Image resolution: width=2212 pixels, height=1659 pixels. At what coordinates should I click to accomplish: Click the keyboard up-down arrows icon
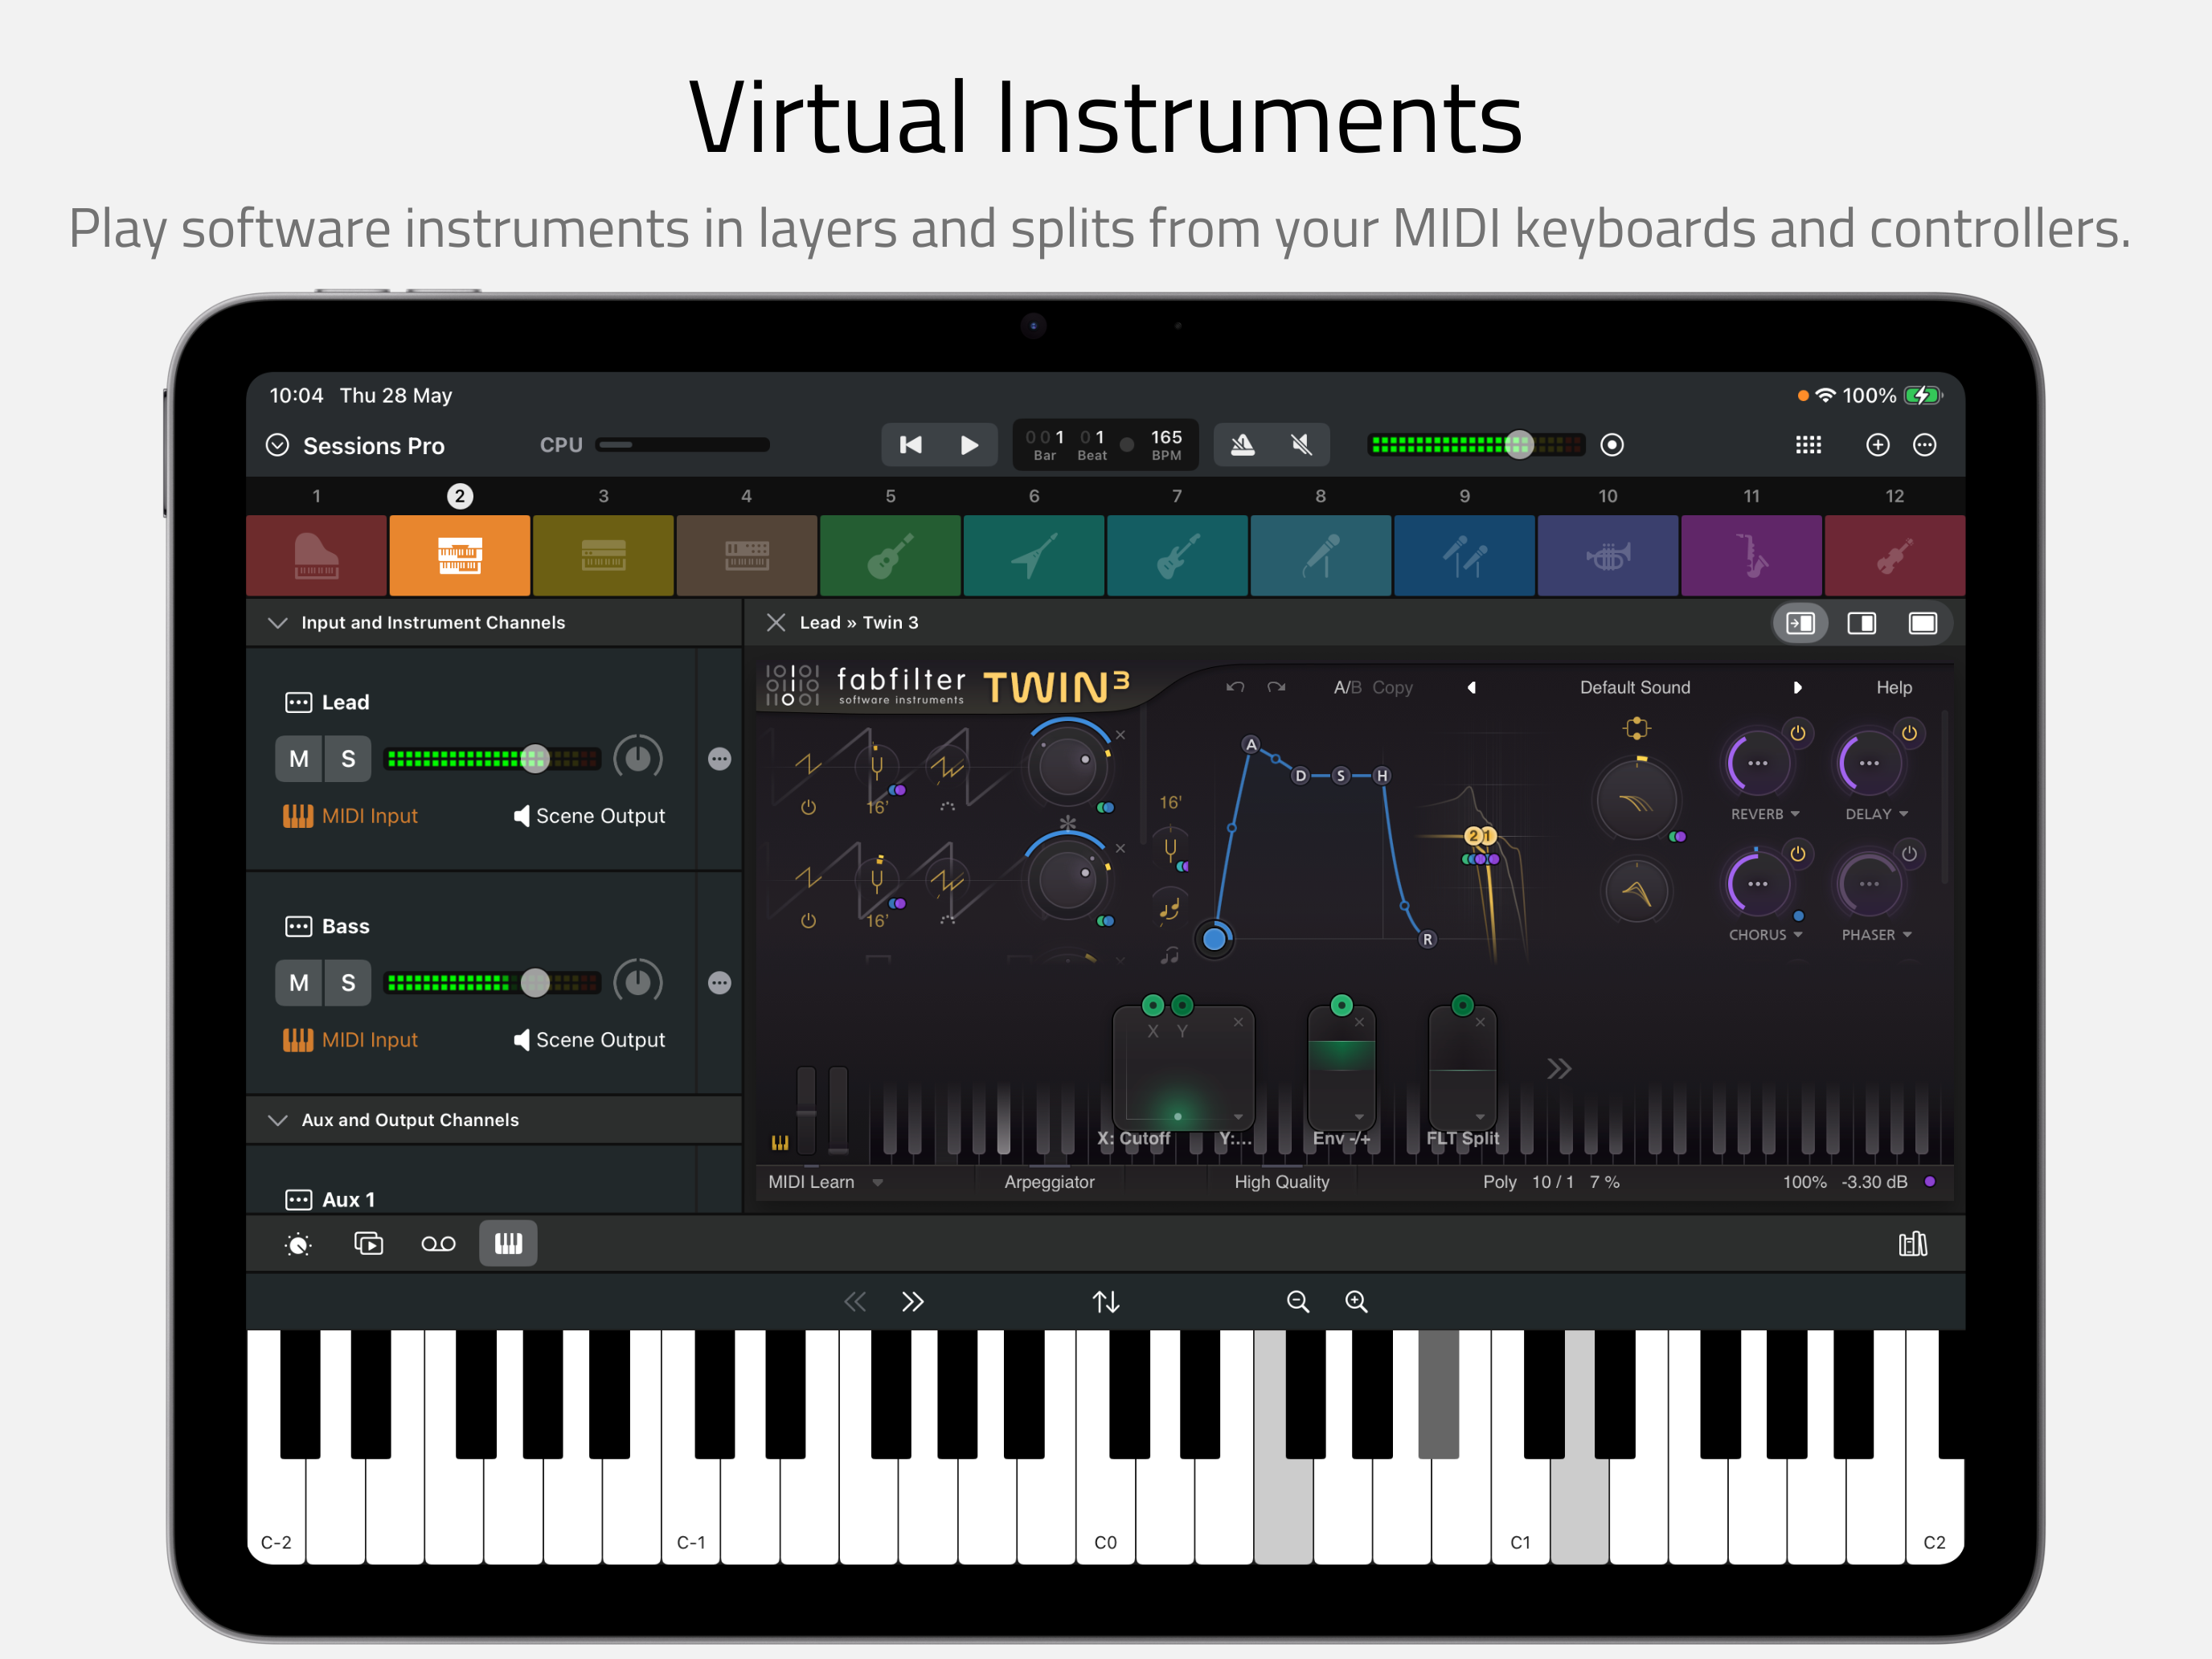pos(1105,1301)
